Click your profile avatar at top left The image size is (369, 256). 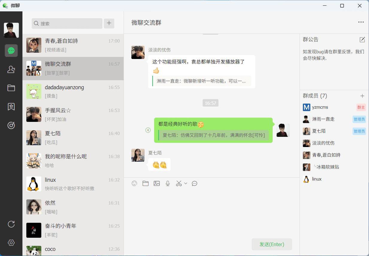click(x=11, y=30)
